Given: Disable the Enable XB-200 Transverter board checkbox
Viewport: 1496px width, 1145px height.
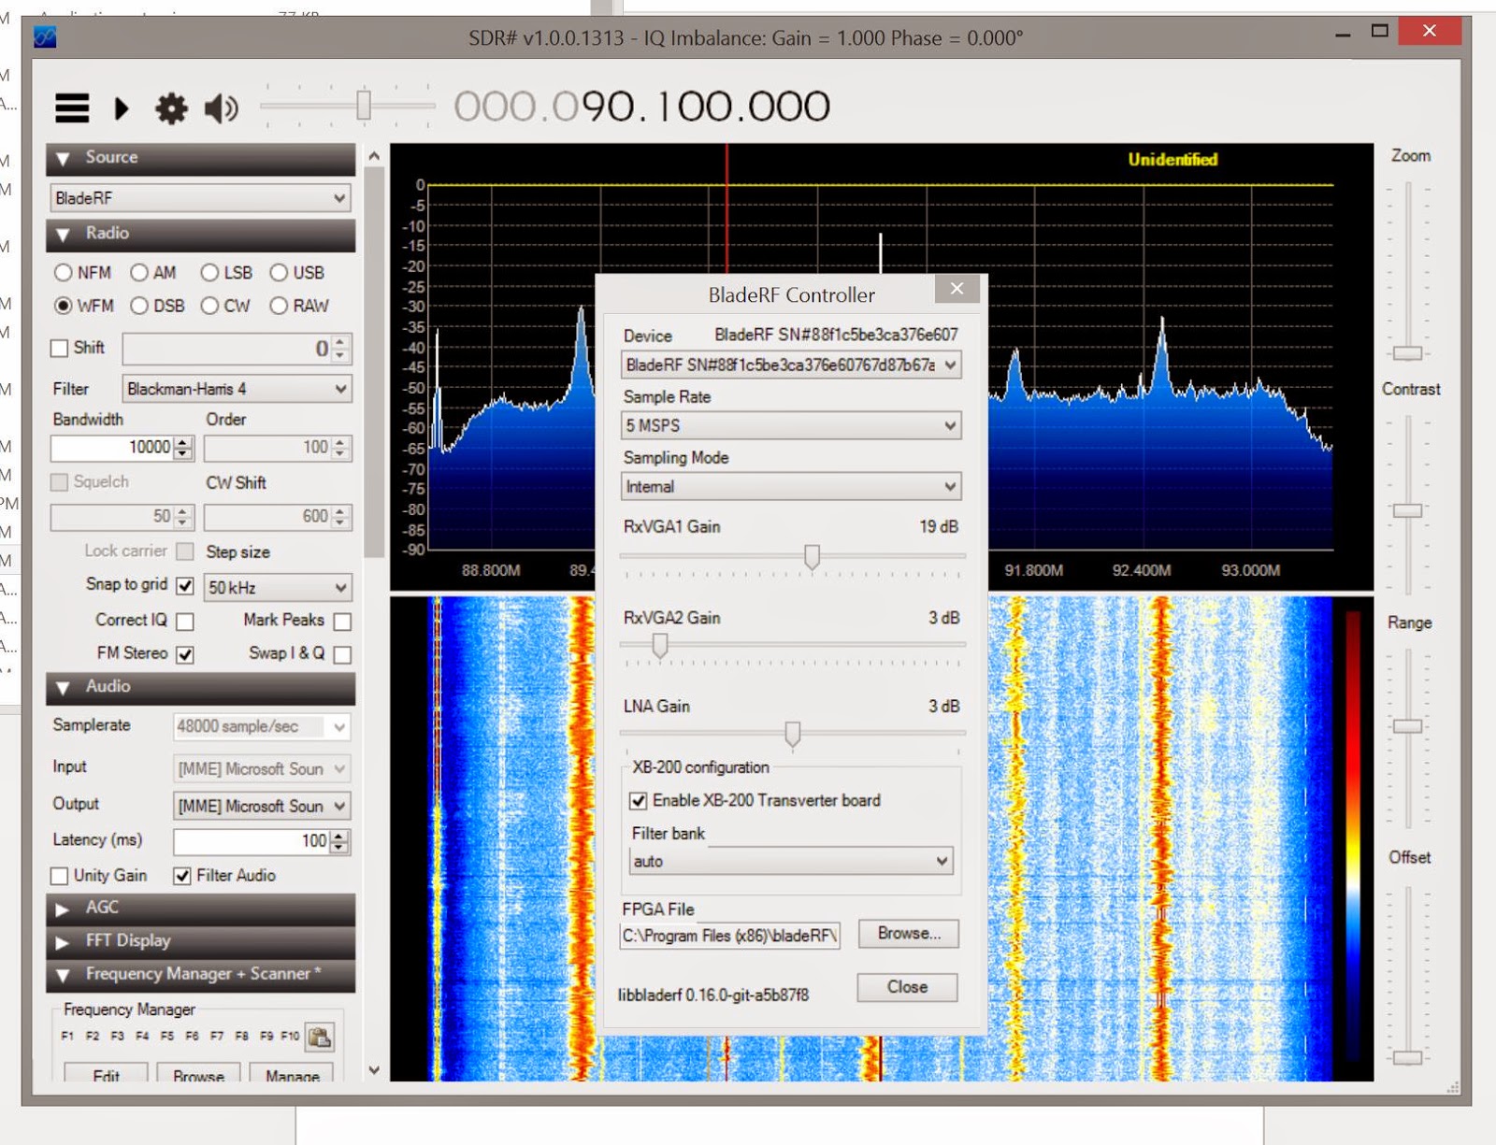Looking at the screenshot, I should [x=640, y=801].
